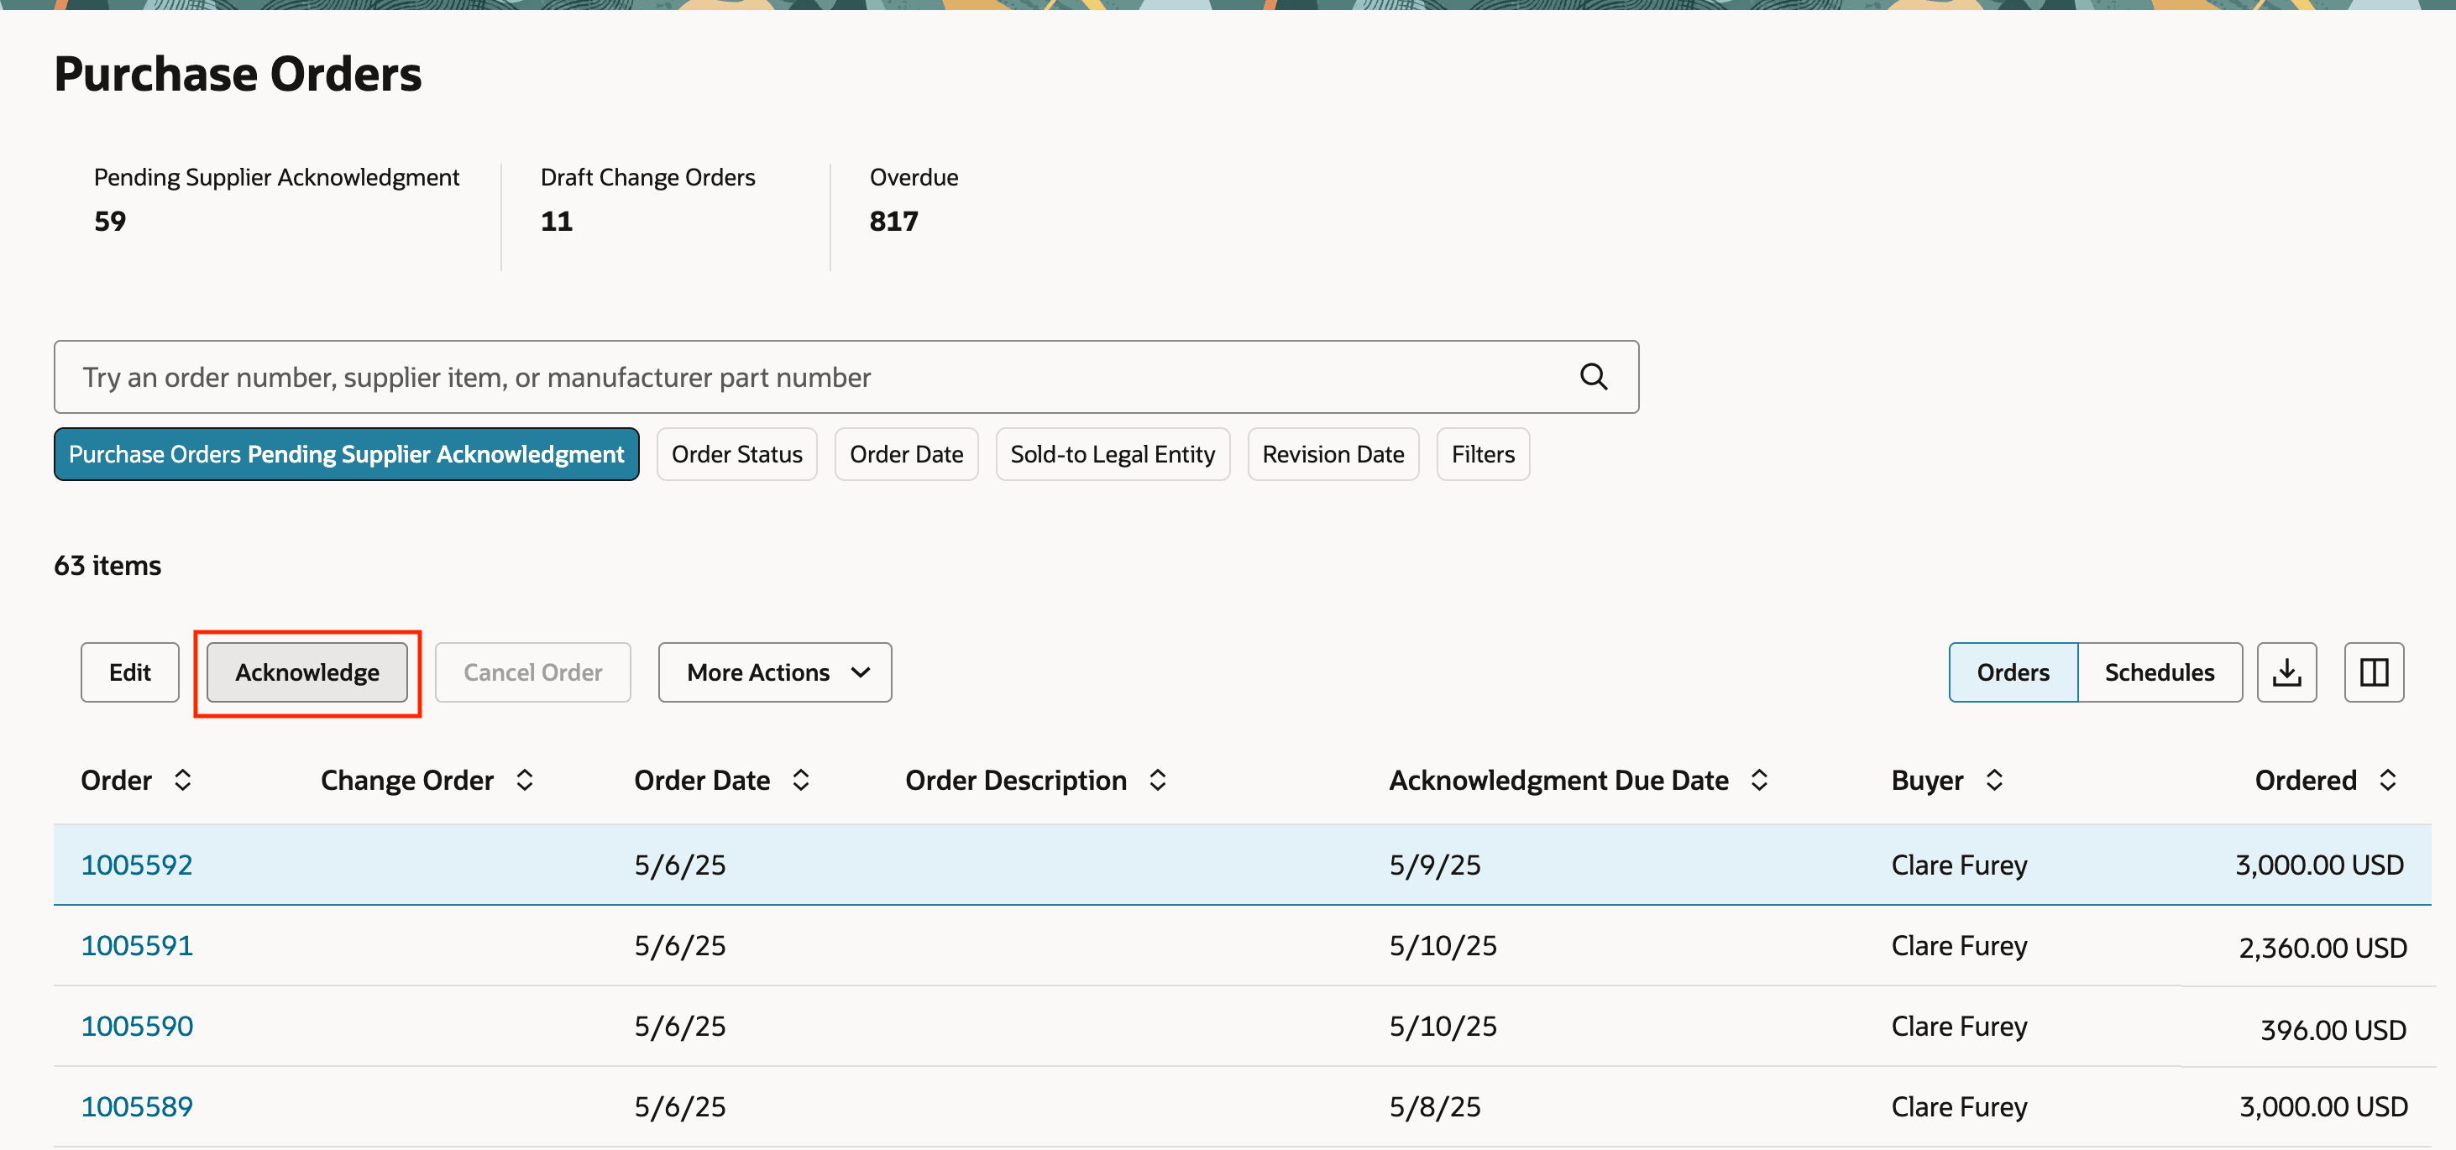Sort by Change Order column arrows
This screenshot has height=1150, width=2456.
525,781
